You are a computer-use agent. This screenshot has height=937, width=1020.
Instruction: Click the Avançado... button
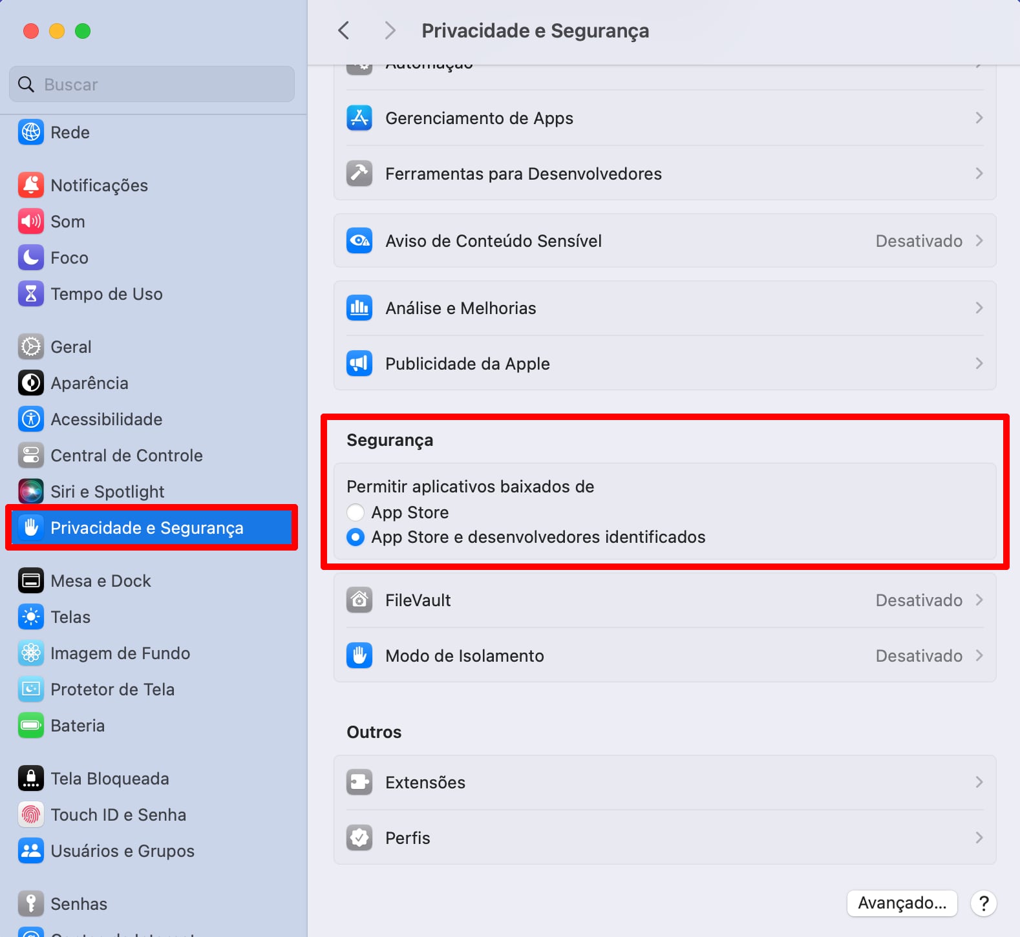coord(902,903)
